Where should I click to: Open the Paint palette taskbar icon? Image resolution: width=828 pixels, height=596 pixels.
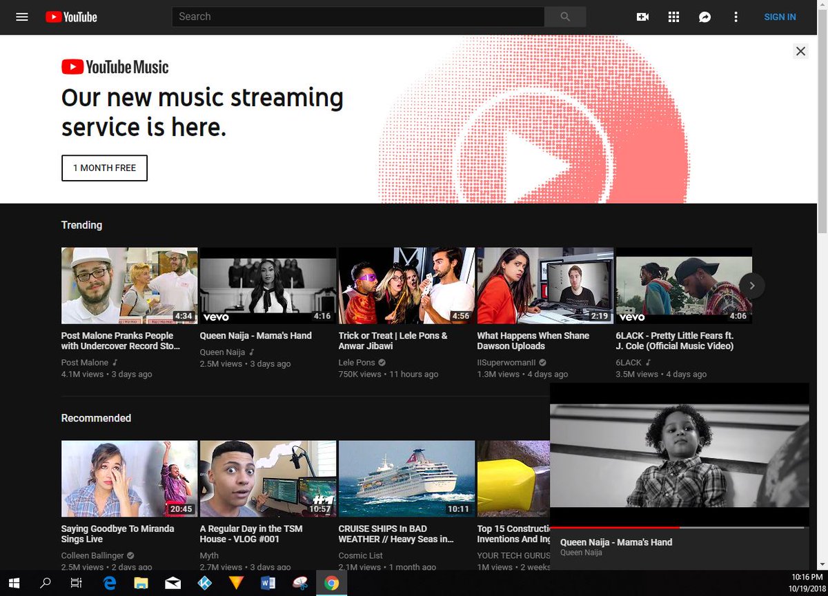(299, 583)
